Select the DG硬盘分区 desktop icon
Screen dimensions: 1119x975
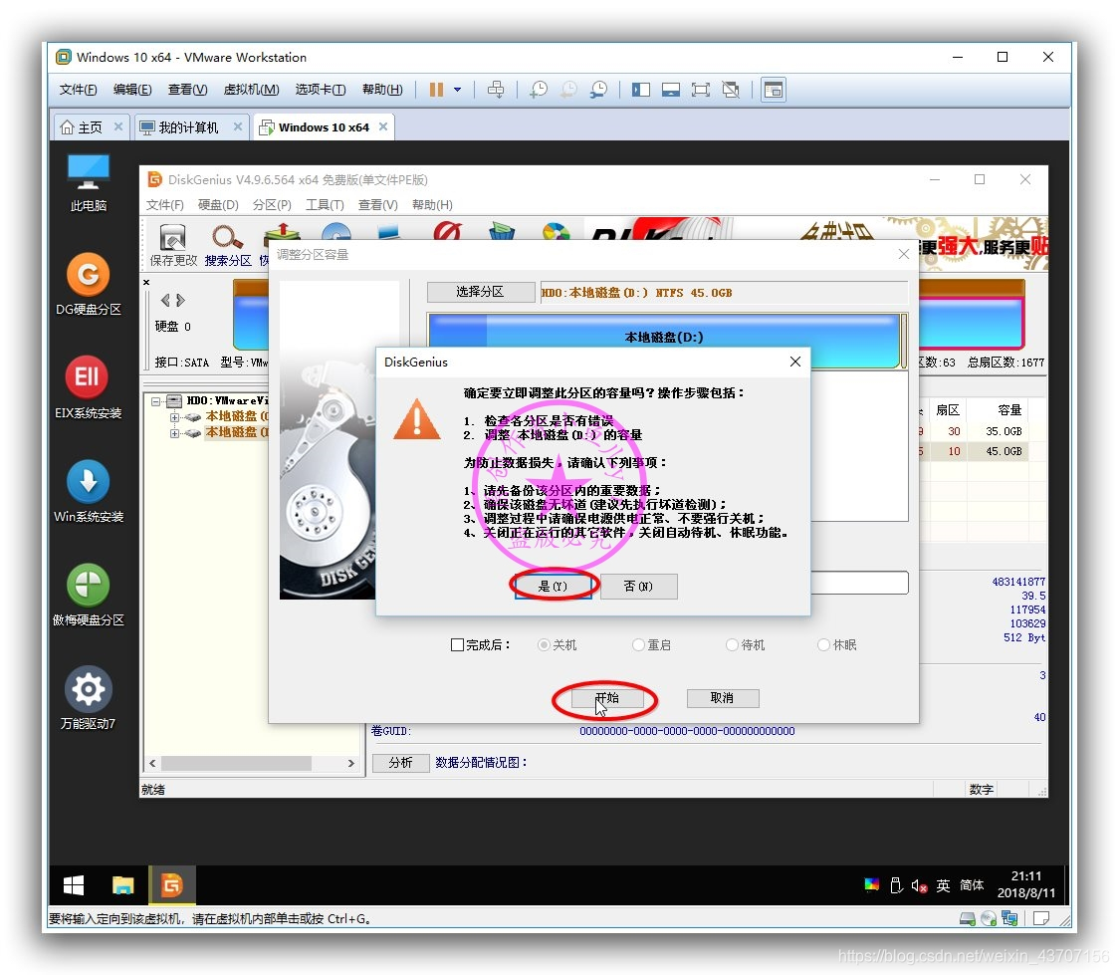click(x=88, y=284)
